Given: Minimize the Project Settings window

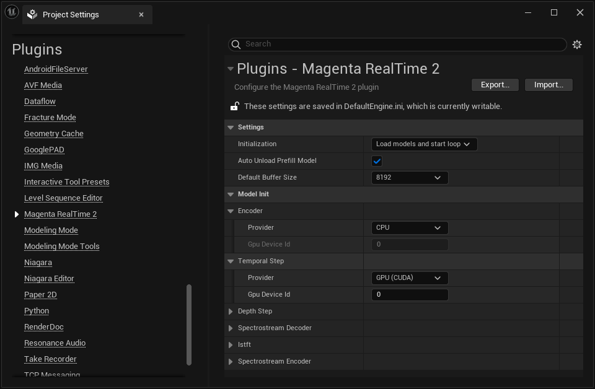Looking at the screenshot, I should pyautogui.click(x=528, y=12).
